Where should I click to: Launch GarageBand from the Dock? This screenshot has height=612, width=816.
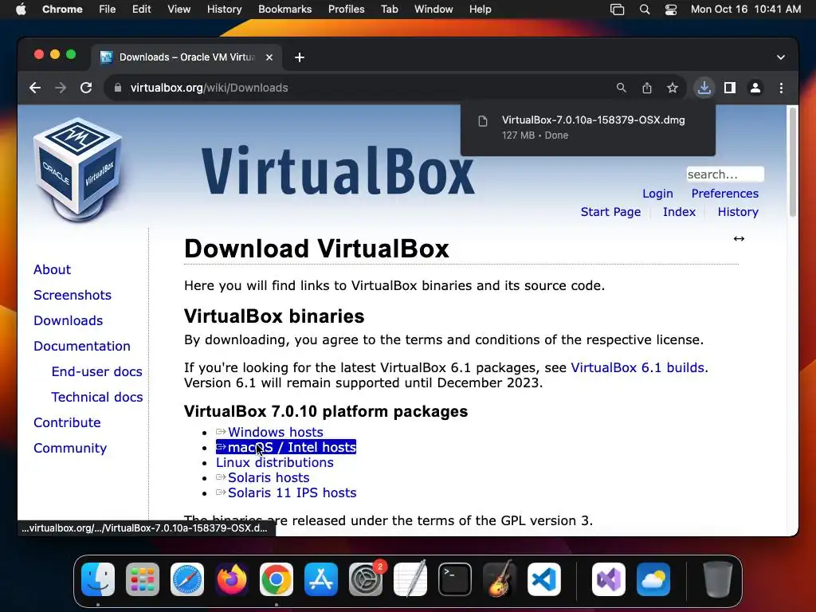coord(500,579)
